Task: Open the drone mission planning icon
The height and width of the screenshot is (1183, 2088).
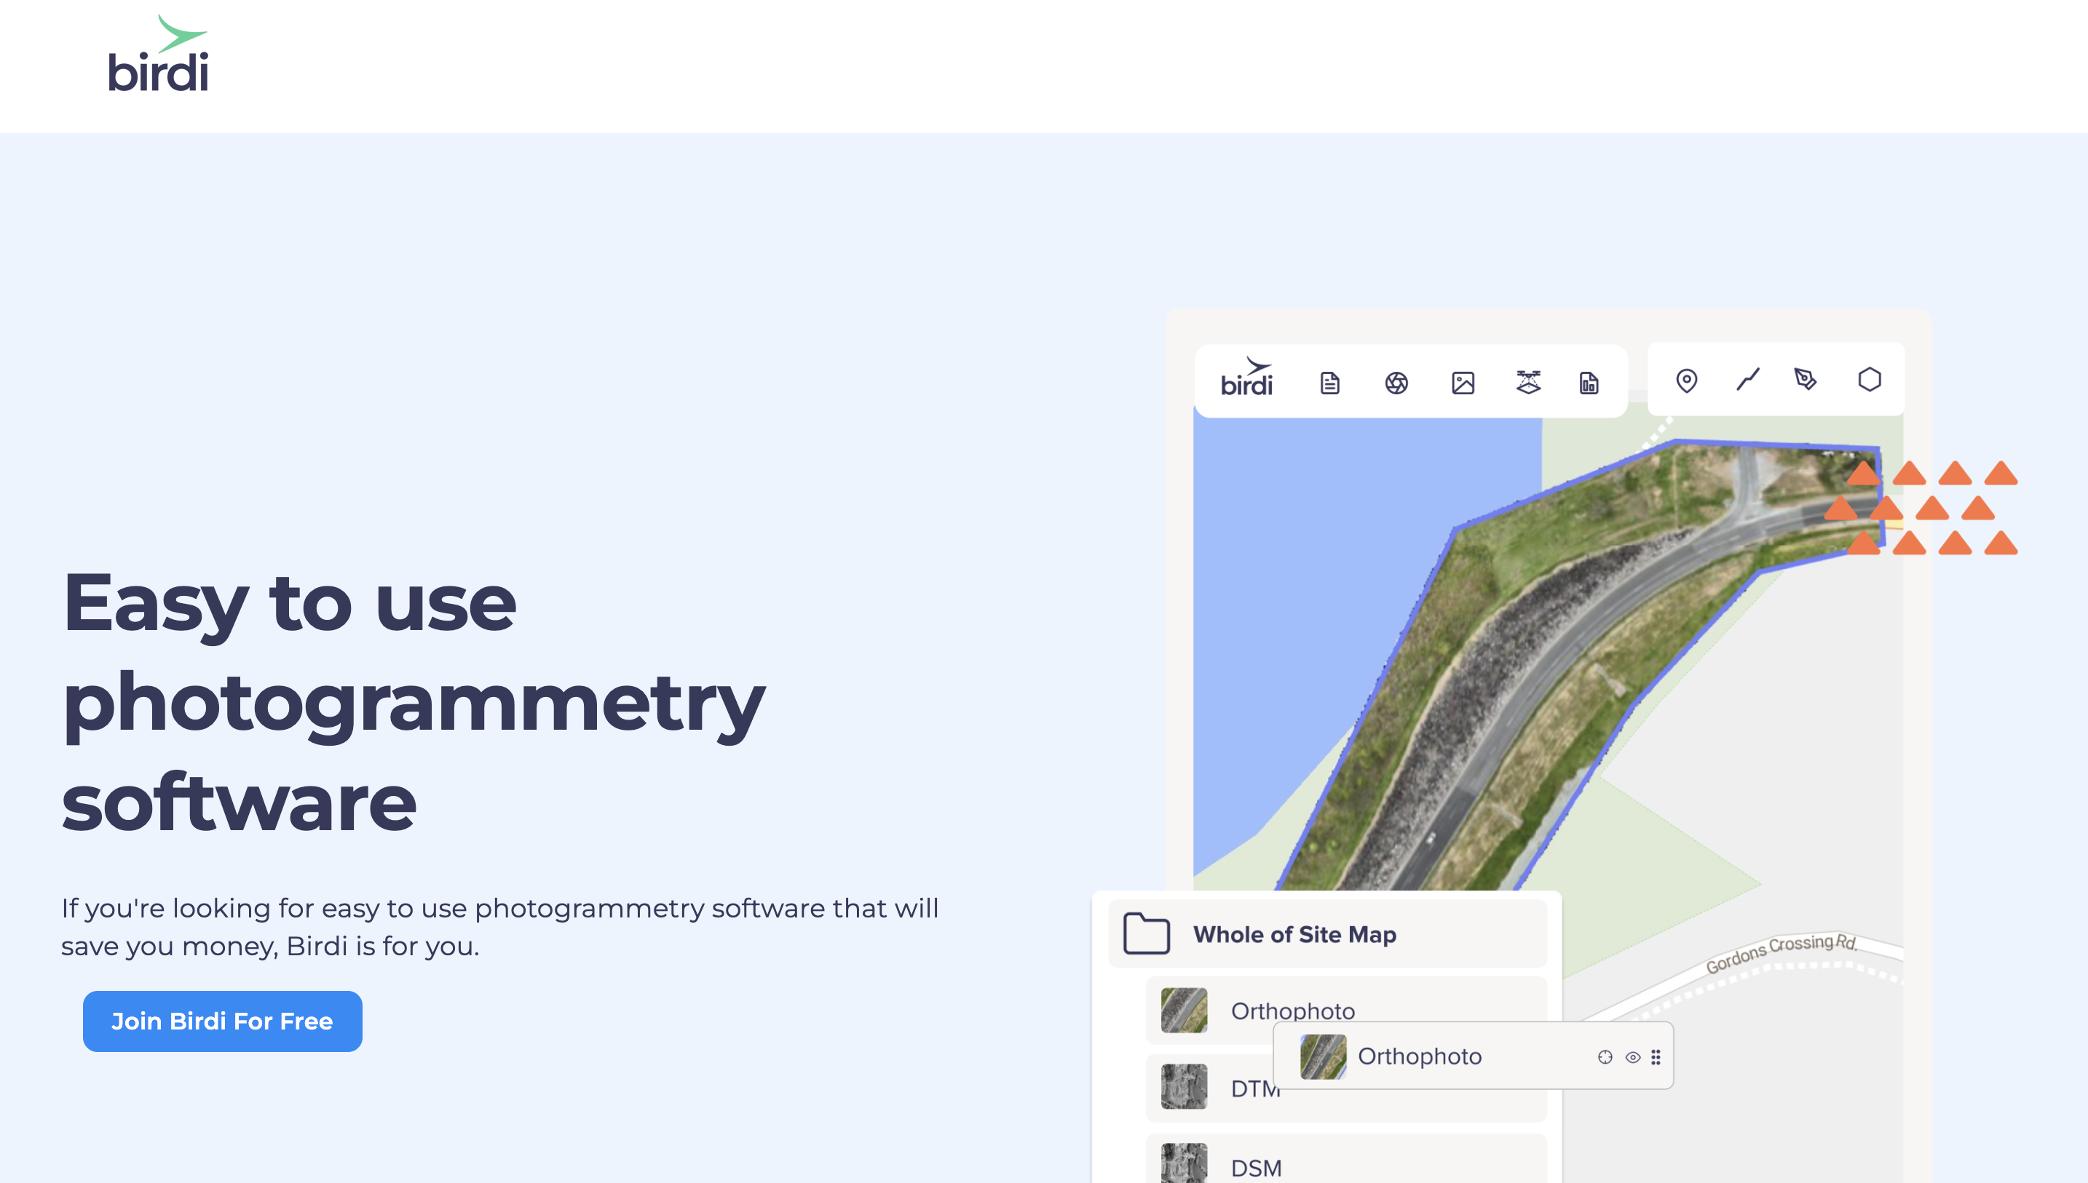Action: coord(1528,382)
